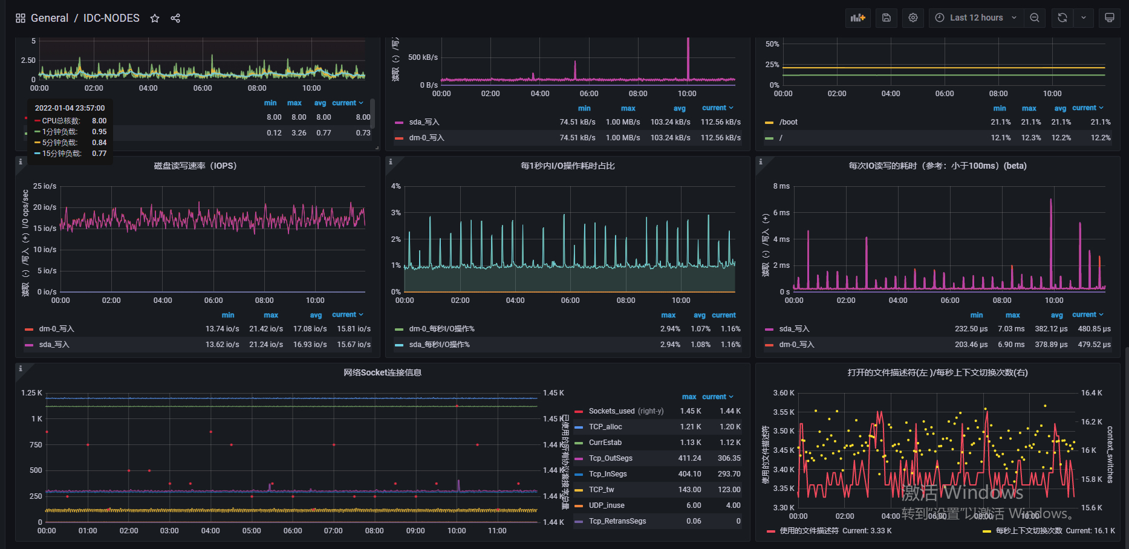Viewport: 1129px width, 549px height.
Task: Sort by current in I/O percent legend
Action: pos(724,315)
